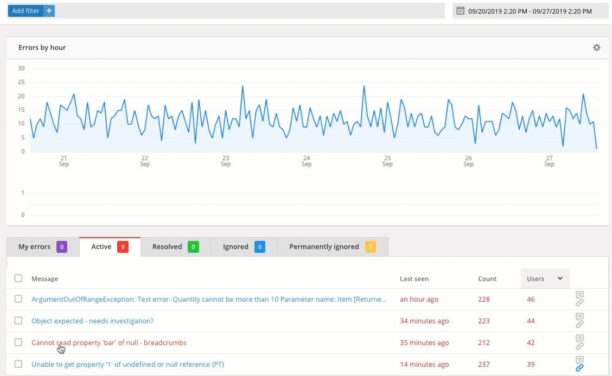612x376 pixels.
Task: Open Object expected - needs investigation link
Action: coord(92,321)
